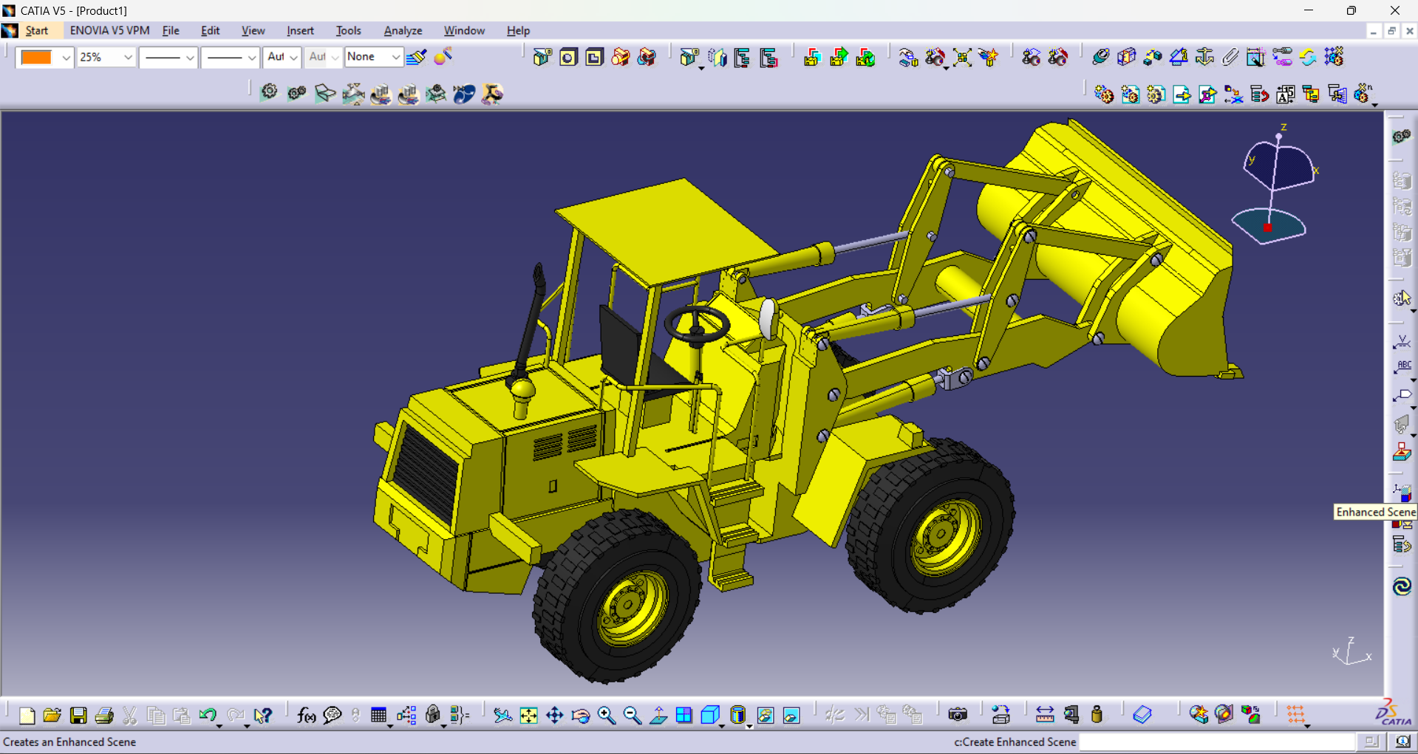Click the orange fill color swatch
This screenshot has height=754, width=1418.
coord(36,57)
